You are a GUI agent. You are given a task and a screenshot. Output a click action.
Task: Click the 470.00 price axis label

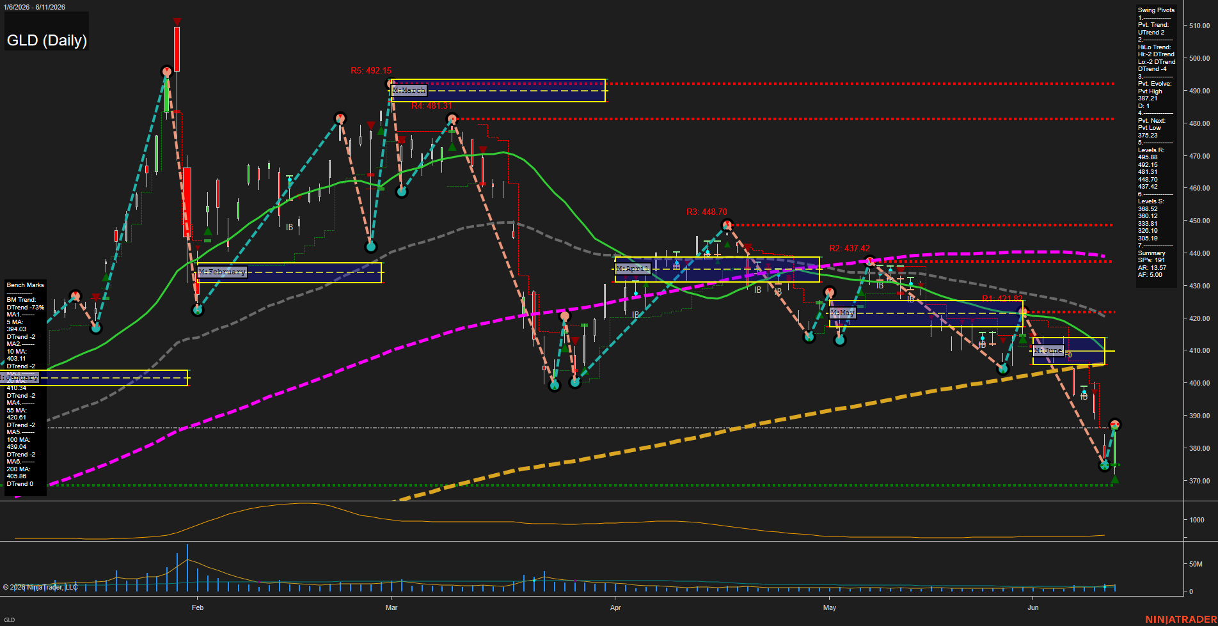coord(1199,156)
